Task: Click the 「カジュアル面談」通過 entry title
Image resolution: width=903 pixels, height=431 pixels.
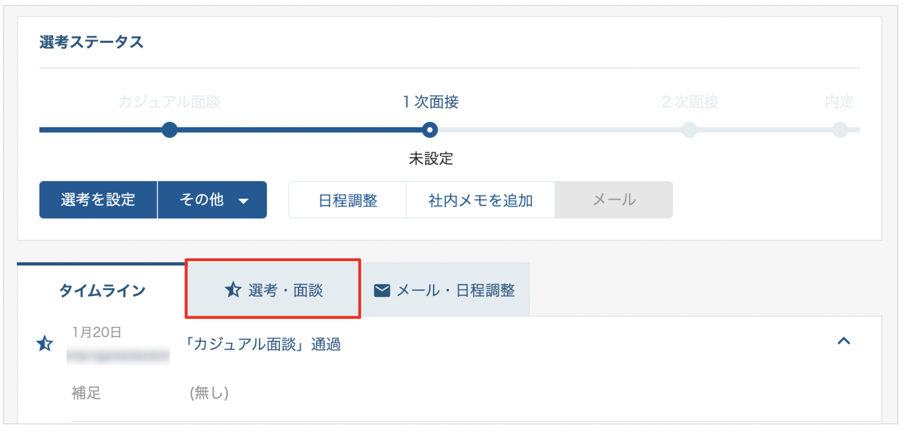Action: click(x=263, y=344)
